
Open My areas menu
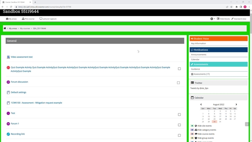pos(11,19)
